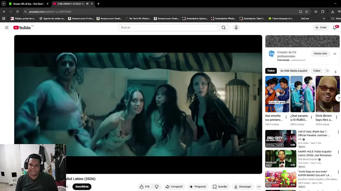The height and width of the screenshot is (191, 341).
Task: Go back in browser history
Action: (x=4, y=12)
